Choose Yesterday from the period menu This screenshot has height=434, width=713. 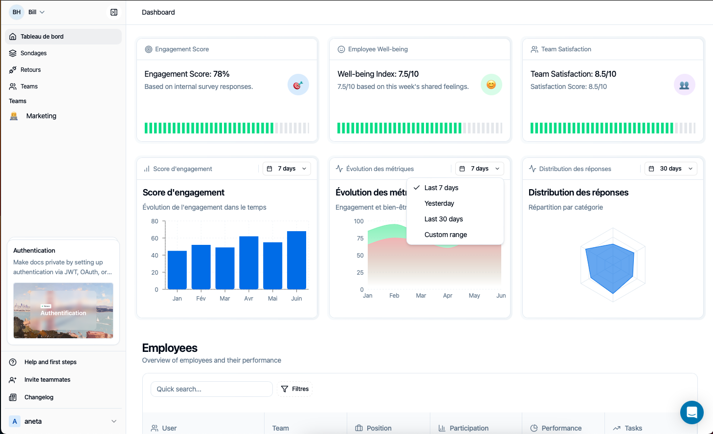click(x=439, y=203)
